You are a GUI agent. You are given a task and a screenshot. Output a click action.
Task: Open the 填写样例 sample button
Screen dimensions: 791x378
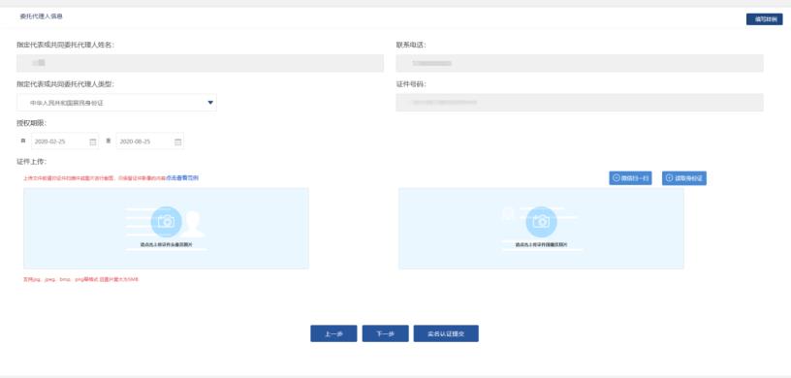764,19
